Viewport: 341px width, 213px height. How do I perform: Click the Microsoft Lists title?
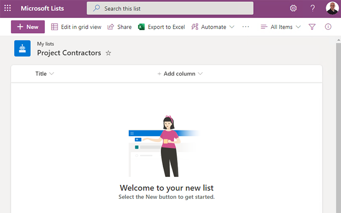point(42,8)
